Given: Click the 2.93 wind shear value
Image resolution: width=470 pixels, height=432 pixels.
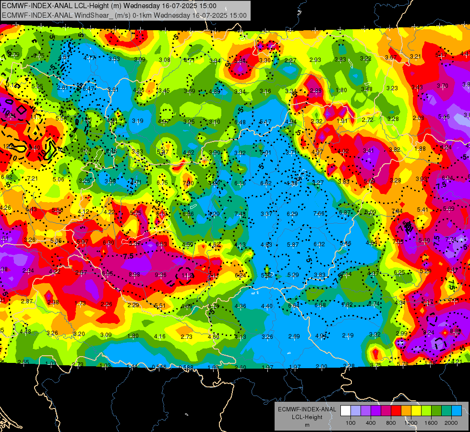Looking at the screenshot, I should [x=315, y=60].
